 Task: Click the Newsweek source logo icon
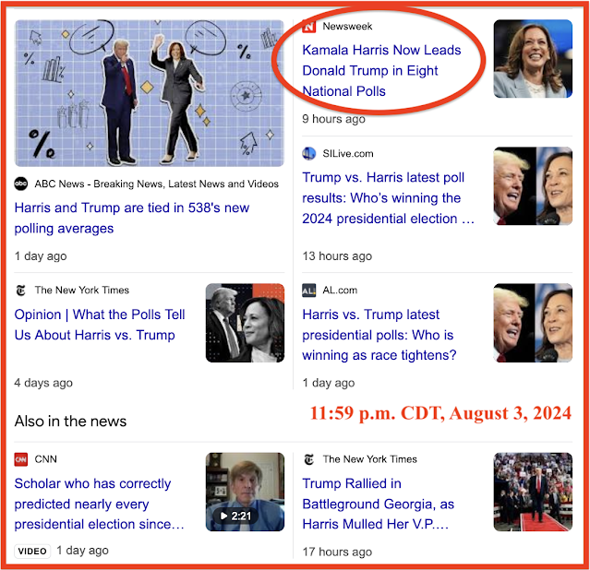tap(309, 27)
